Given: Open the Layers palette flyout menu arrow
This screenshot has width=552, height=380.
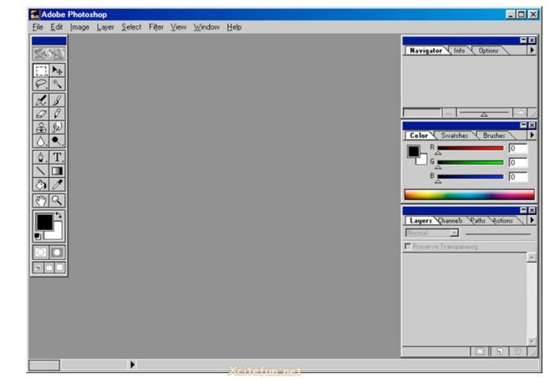Looking at the screenshot, I should pos(532,220).
